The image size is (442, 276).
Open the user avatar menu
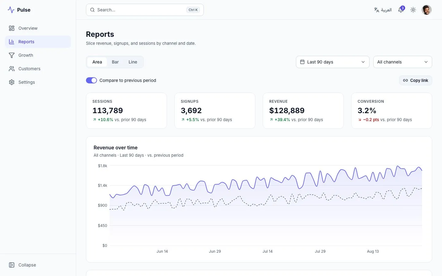point(427,10)
